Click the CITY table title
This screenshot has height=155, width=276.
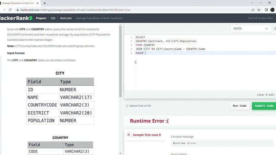point(60,73)
